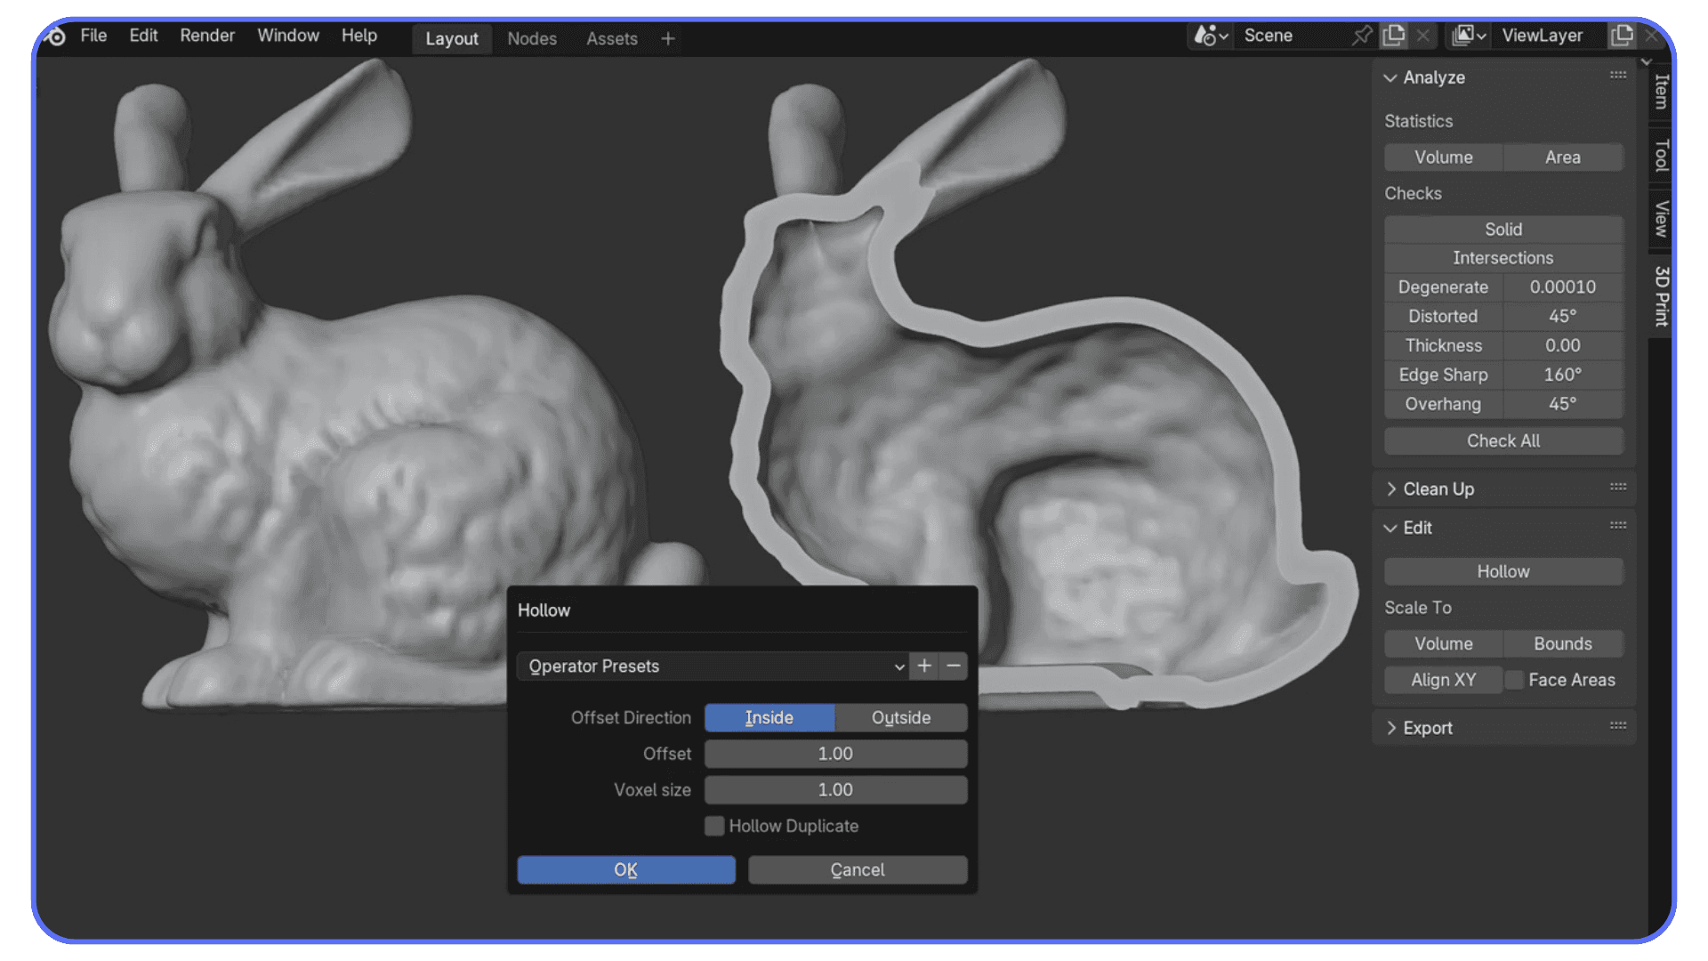
Task: Click the Thickness value field 0.00
Action: [1563, 345]
